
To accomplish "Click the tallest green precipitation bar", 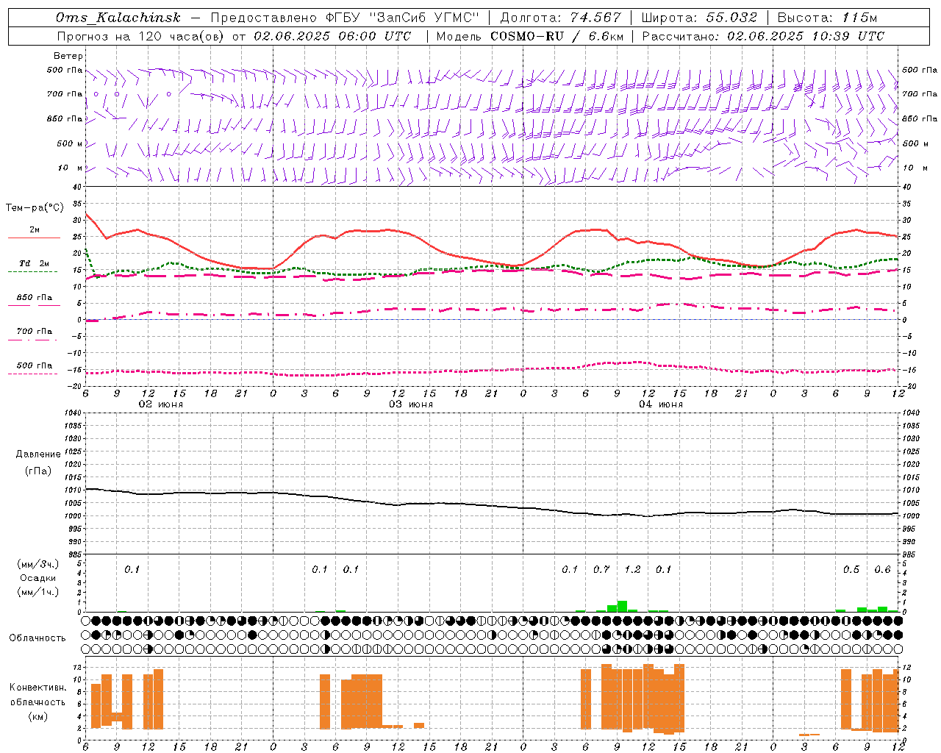I will (622, 607).
